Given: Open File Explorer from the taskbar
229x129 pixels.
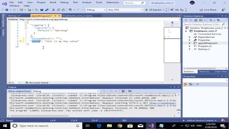Looking at the screenshot, I should pyautogui.click(x=109, y=126).
